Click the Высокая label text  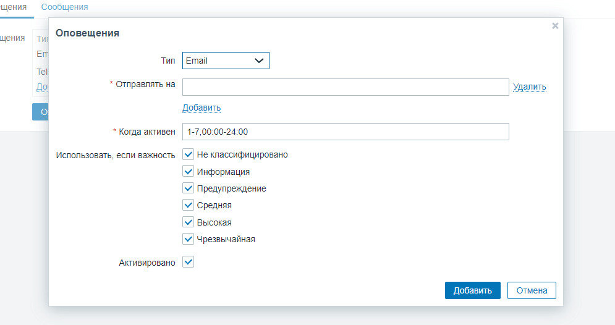(214, 222)
